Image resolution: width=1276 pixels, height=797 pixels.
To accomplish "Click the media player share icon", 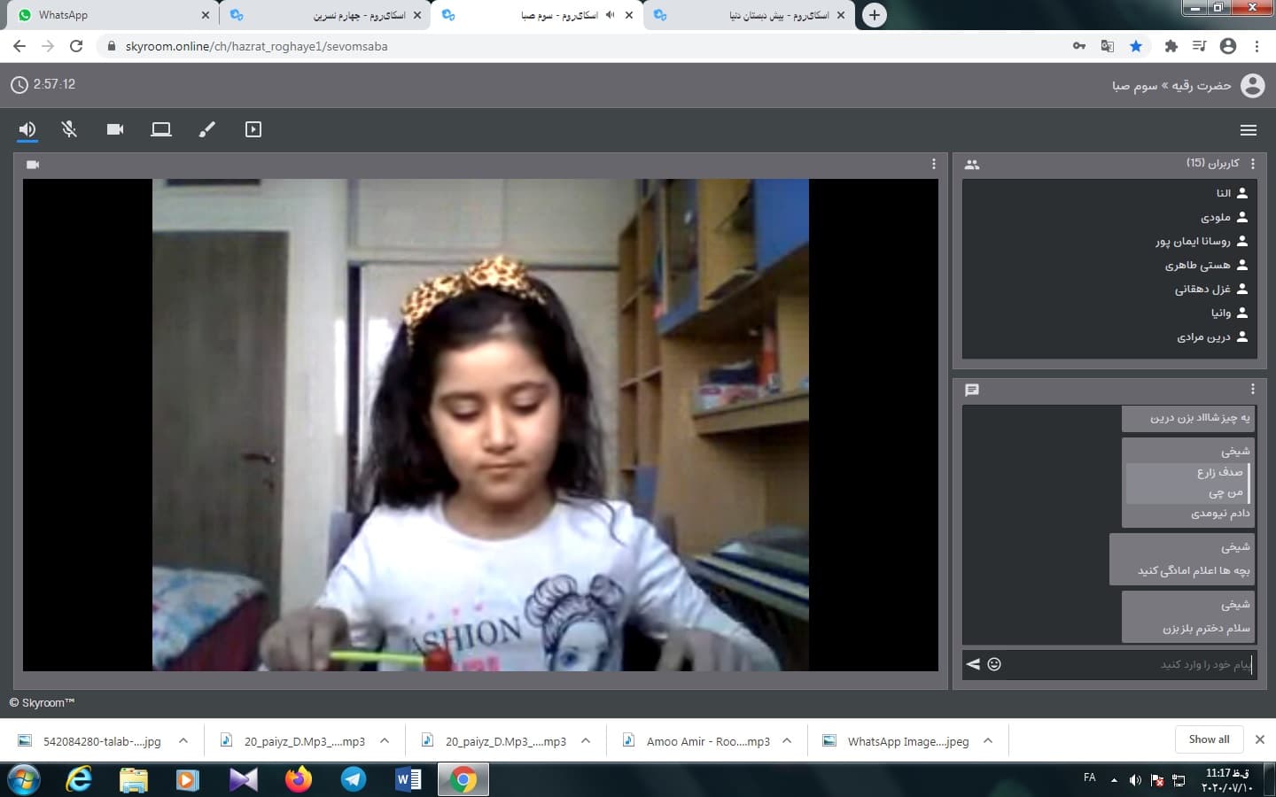I will (x=253, y=129).
